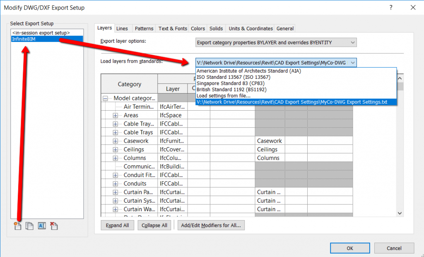Collapse the Model categories tree node
This screenshot has height=257, width=424.
106,98
